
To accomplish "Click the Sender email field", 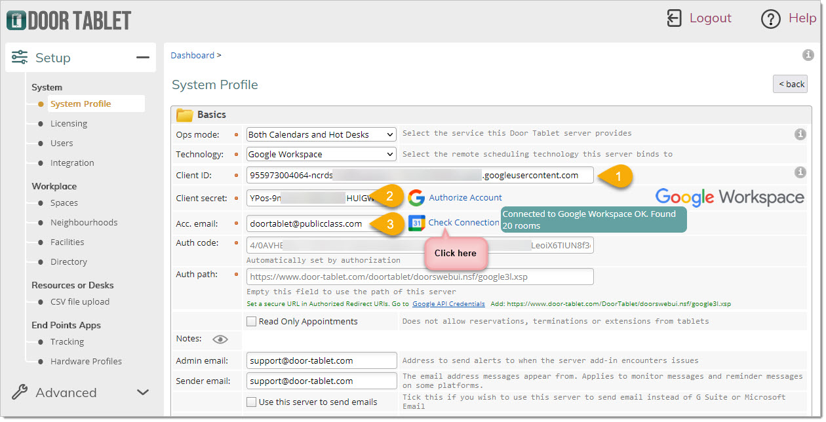I will 322,381.
